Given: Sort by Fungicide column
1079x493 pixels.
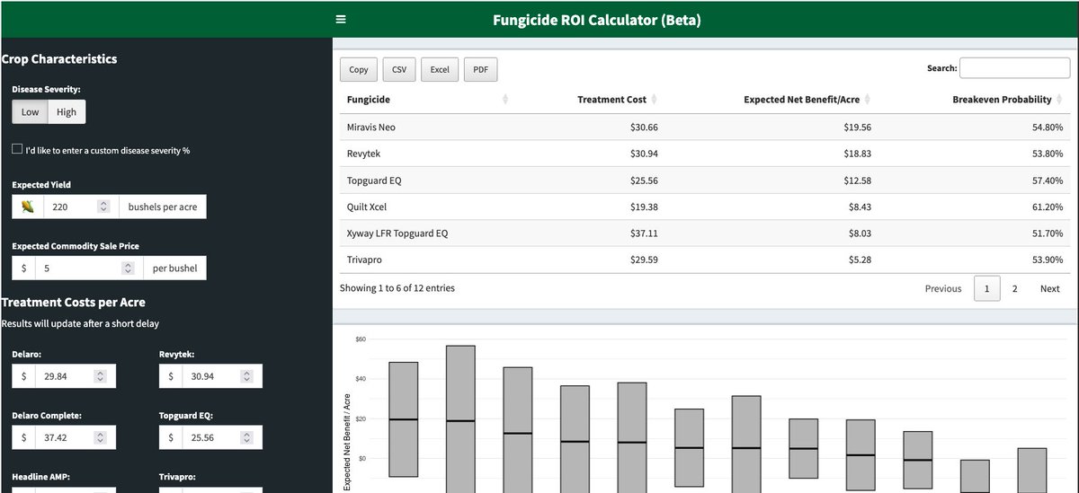Looking at the screenshot, I should 426,100.
